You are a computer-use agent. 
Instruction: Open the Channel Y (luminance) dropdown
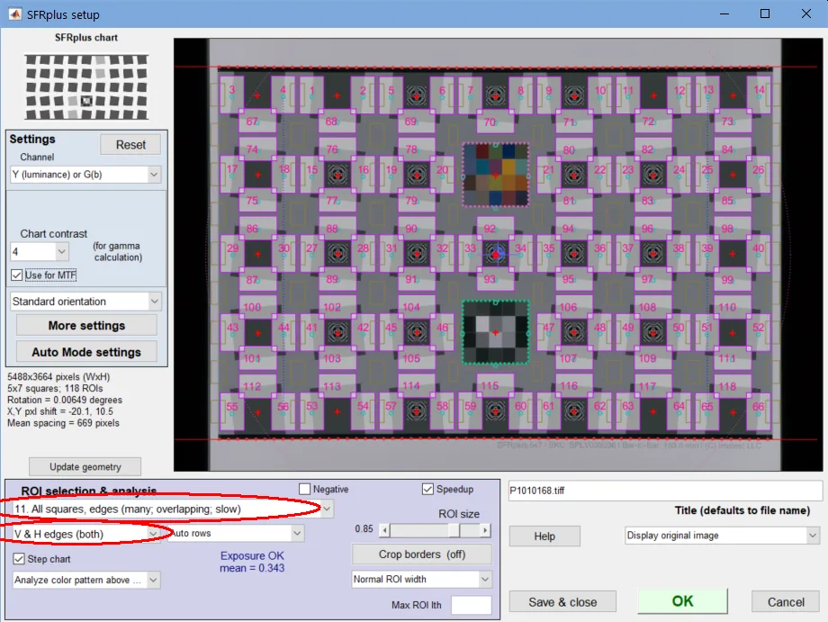pos(85,175)
